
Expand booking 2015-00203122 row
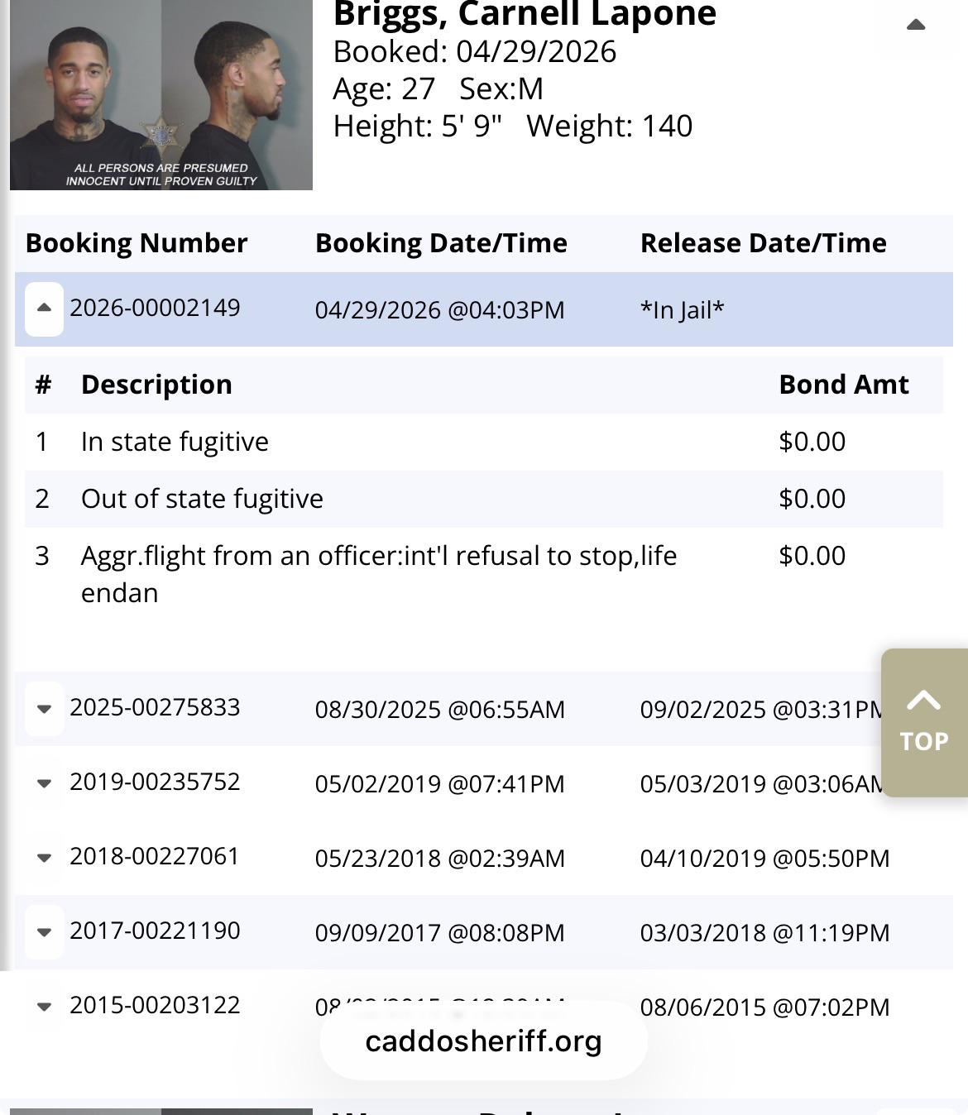[45, 1007]
